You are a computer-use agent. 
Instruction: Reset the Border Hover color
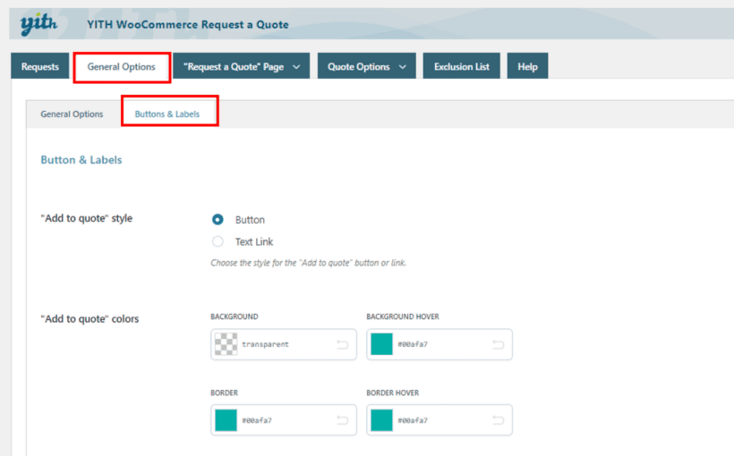pyautogui.click(x=499, y=420)
